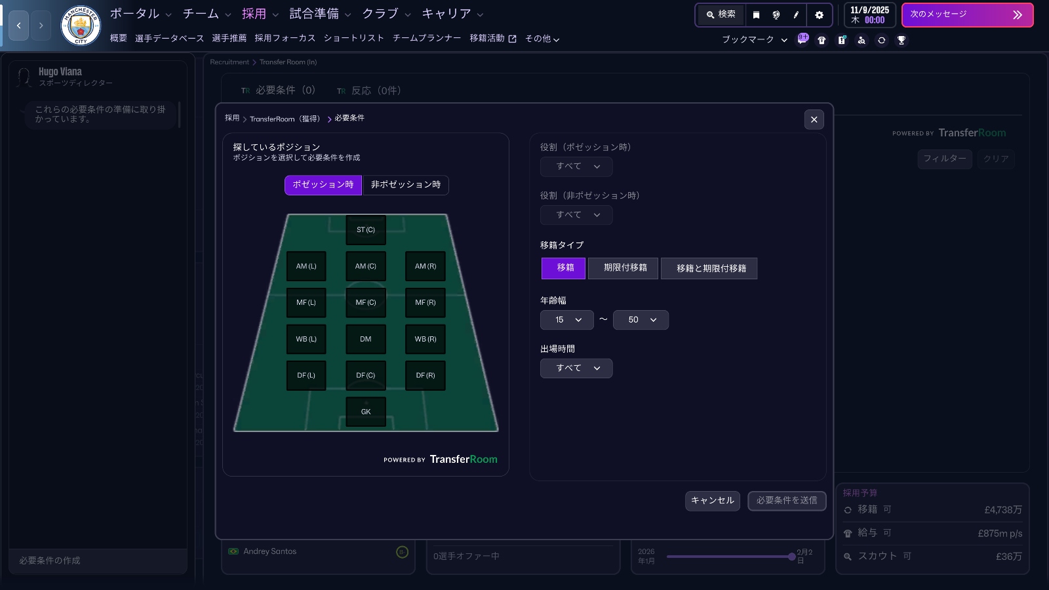The height and width of the screenshot is (590, 1049).
Task: Open the 採用 menu in the top bar
Action: click(x=254, y=13)
